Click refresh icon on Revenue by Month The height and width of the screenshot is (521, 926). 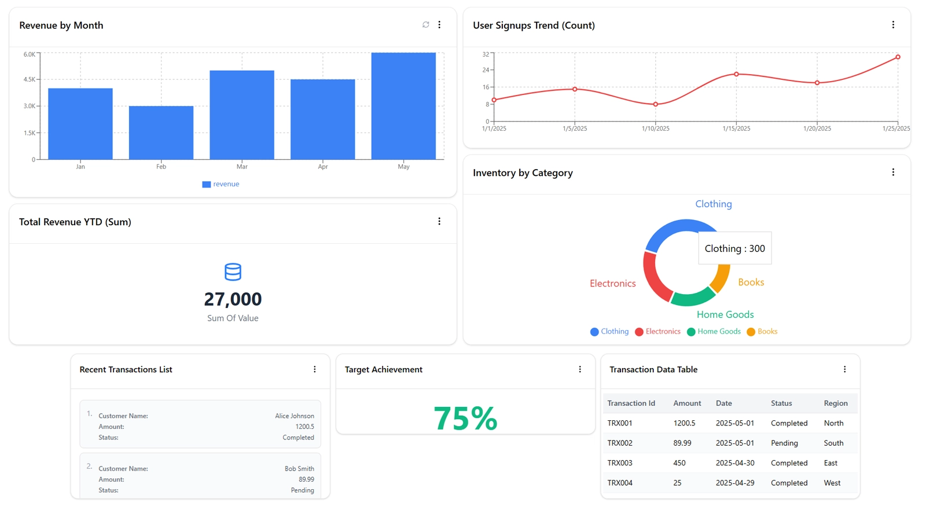(x=425, y=25)
